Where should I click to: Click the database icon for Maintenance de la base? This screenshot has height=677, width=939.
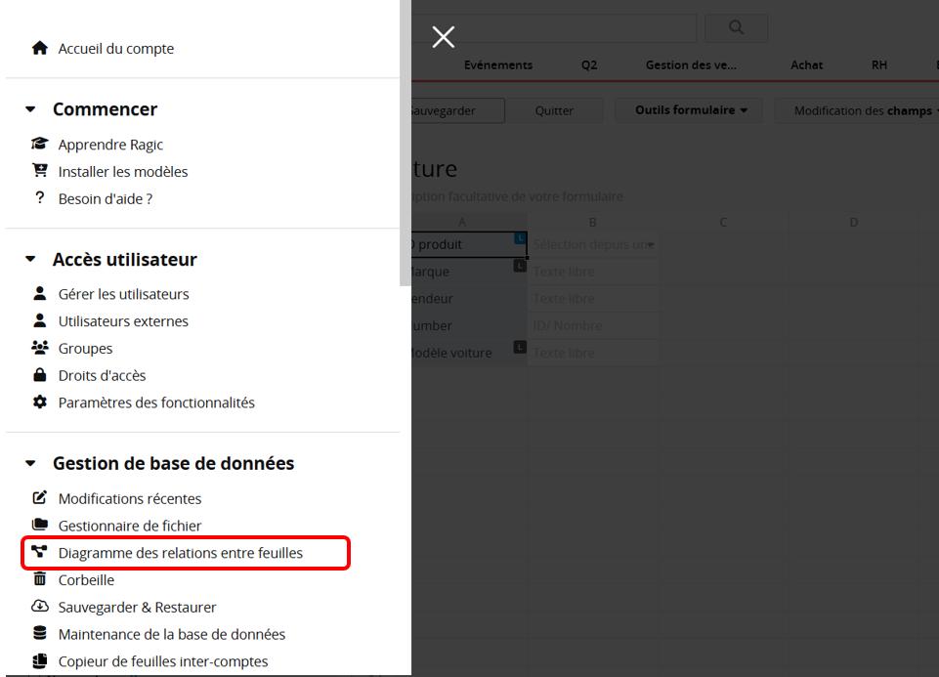pyautogui.click(x=39, y=634)
